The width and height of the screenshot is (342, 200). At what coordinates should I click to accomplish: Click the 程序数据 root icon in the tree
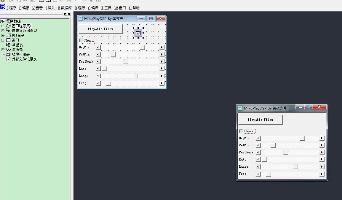tap(3, 21)
